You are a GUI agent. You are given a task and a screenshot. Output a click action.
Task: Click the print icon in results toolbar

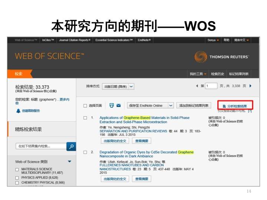tap(112, 106)
